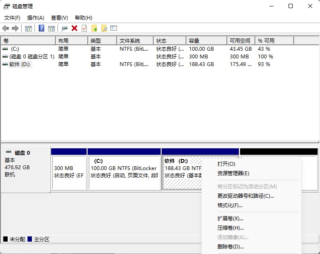Click the 43.45 GB free space cell
The image size is (320, 254).
240,49
